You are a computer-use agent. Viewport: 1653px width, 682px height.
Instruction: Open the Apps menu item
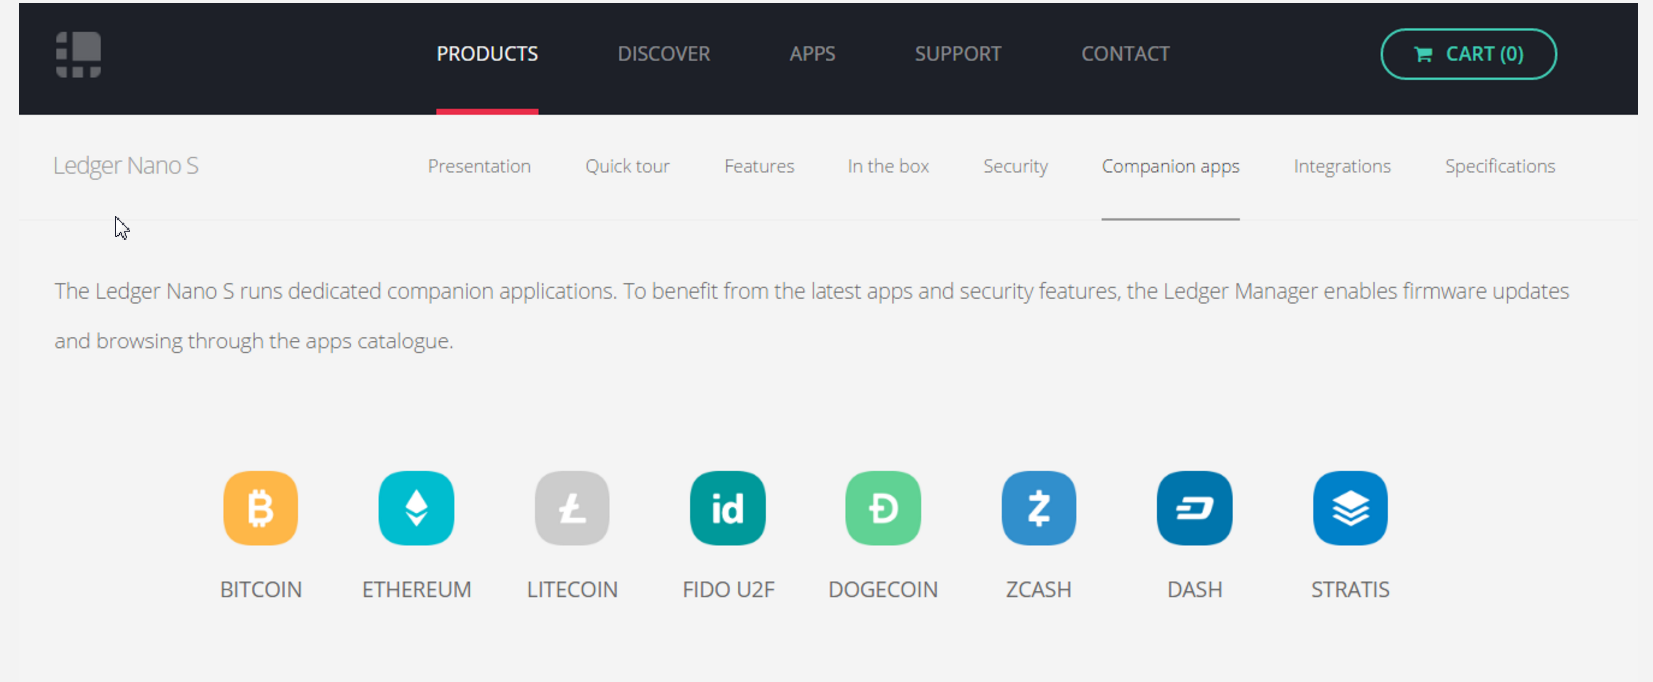coord(813,54)
